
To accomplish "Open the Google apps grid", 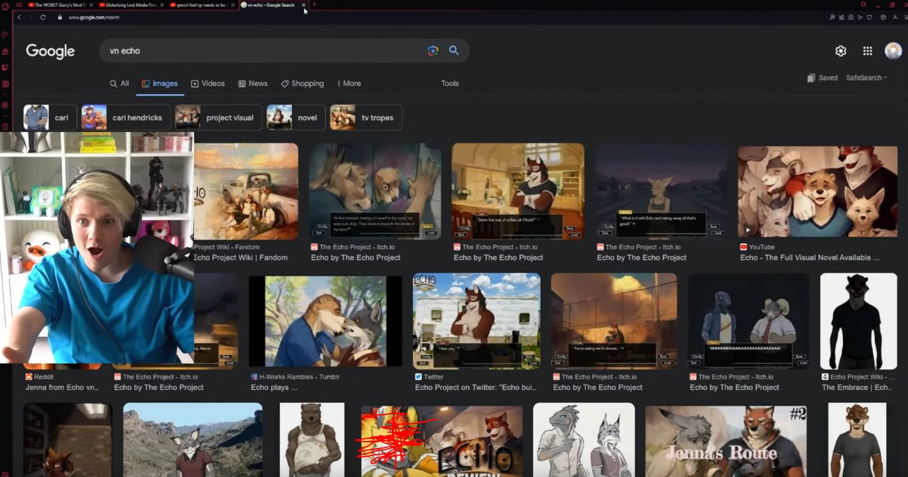I will 867,51.
